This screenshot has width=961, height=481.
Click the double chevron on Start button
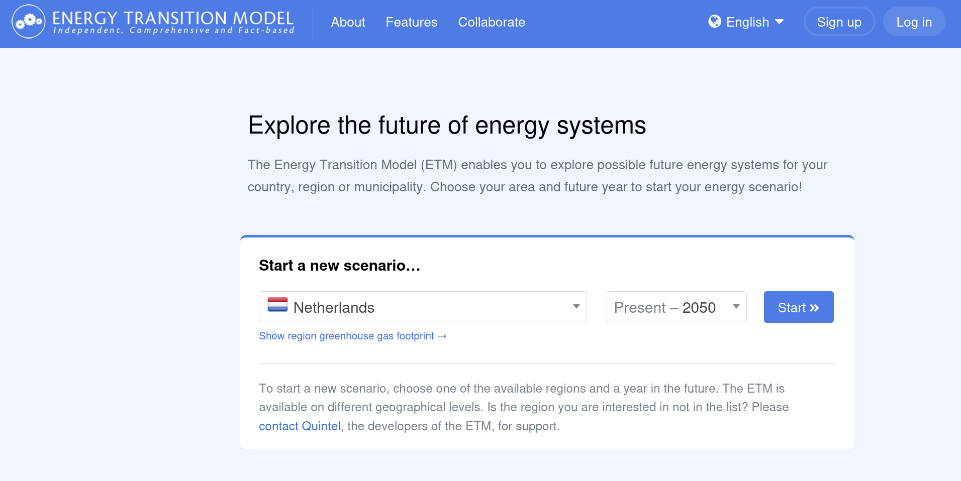click(814, 308)
